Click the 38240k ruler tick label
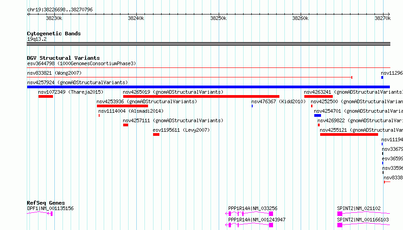This screenshot has height=230, width=403. (x=136, y=18)
